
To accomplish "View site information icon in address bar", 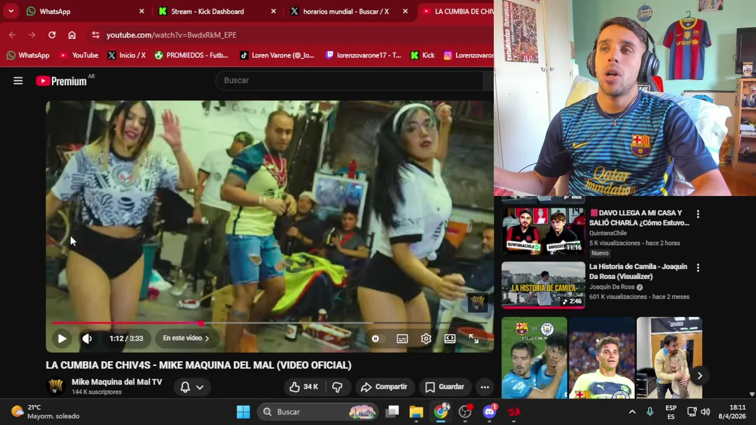I will (96, 35).
